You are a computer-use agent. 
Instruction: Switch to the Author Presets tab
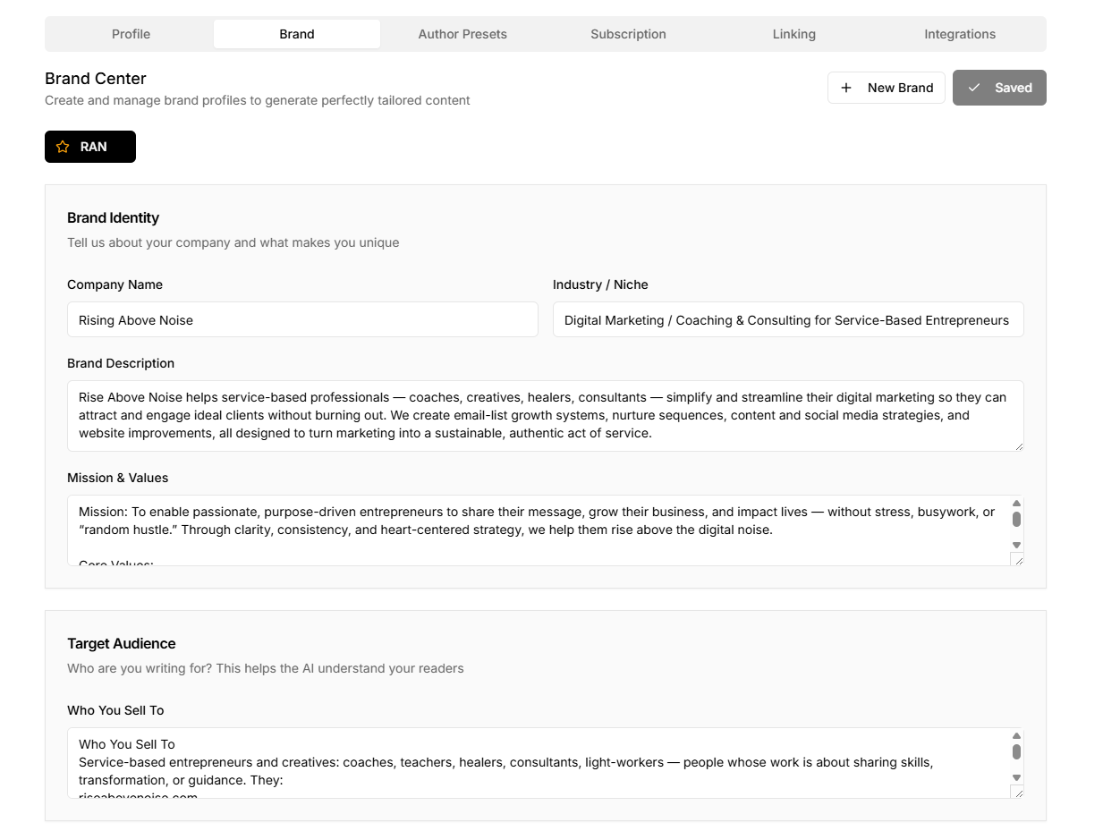462,34
